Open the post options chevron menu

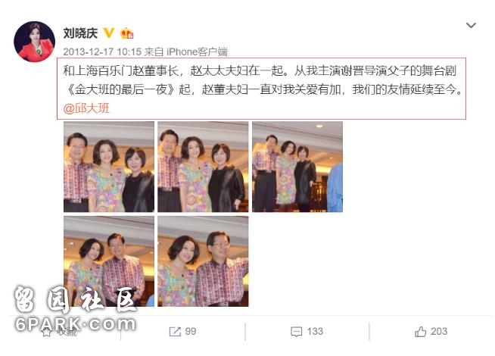(x=471, y=25)
